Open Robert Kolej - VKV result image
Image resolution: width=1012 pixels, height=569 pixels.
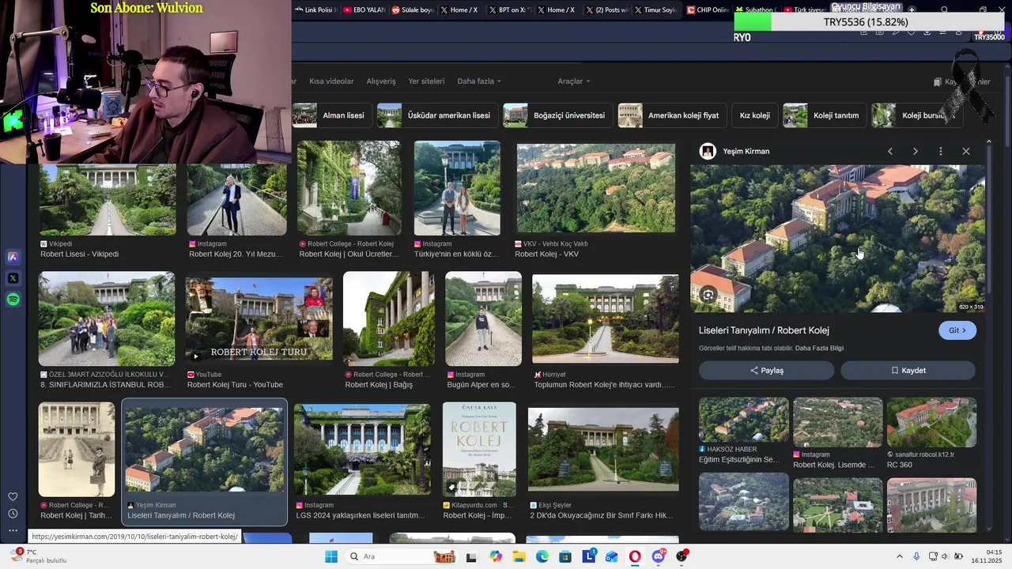[x=596, y=188]
